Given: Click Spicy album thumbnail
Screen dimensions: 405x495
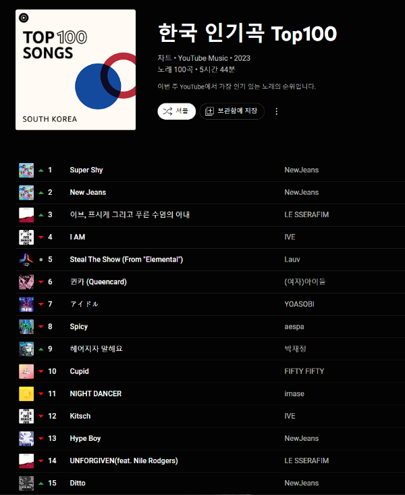Looking at the screenshot, I should click(26, 327).
